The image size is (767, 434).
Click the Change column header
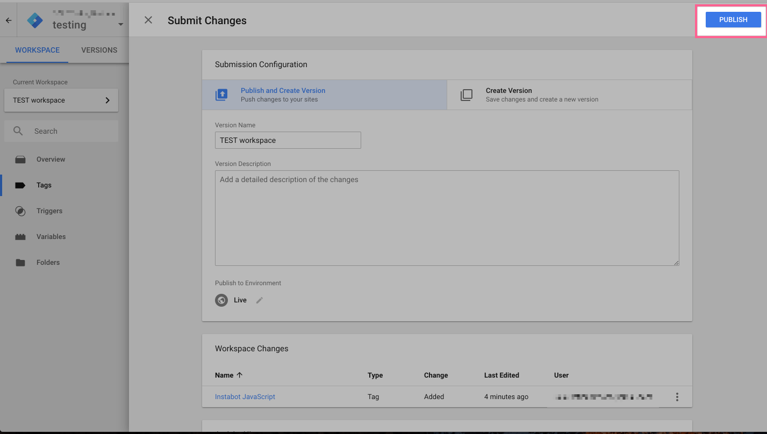tap(436, 375)
